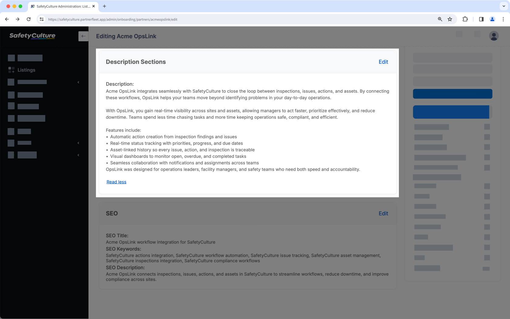Screen dimensions: 510x319
Task: Open the tab search dropdown arrow
Action: [504, 6]
